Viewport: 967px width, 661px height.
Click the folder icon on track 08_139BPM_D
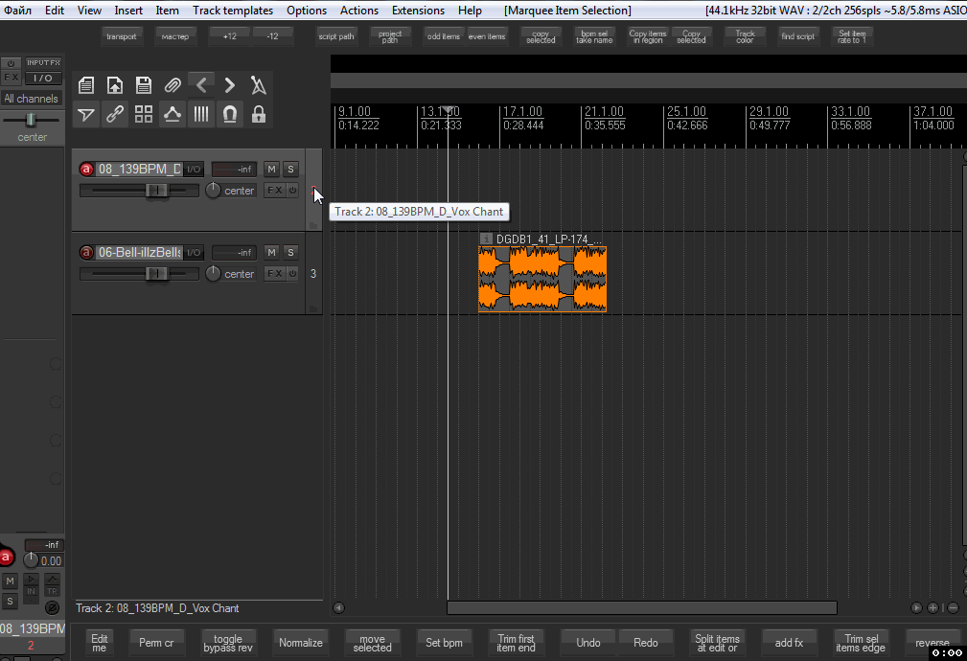[x=313, y=226]
